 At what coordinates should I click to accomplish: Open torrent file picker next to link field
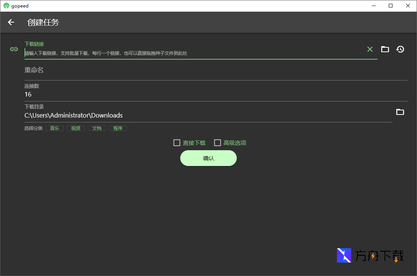point(385,49)
